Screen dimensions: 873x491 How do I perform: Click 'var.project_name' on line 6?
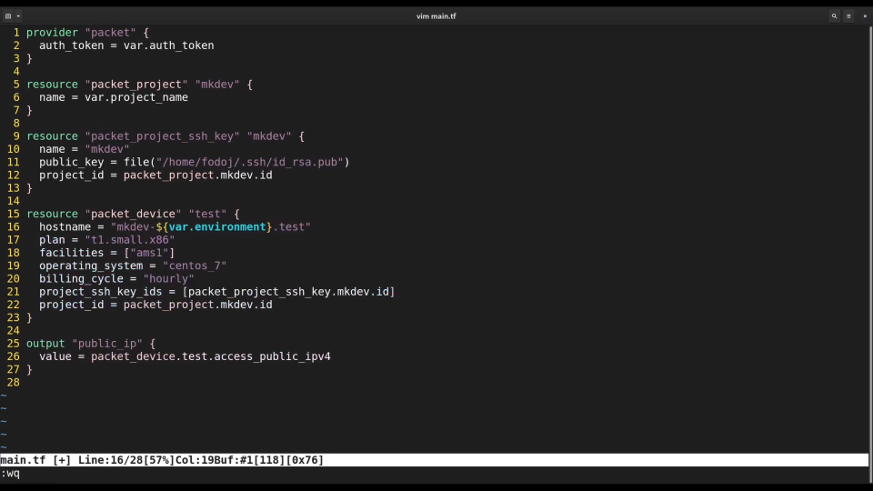pyautogui.click(x=136, y=97)
